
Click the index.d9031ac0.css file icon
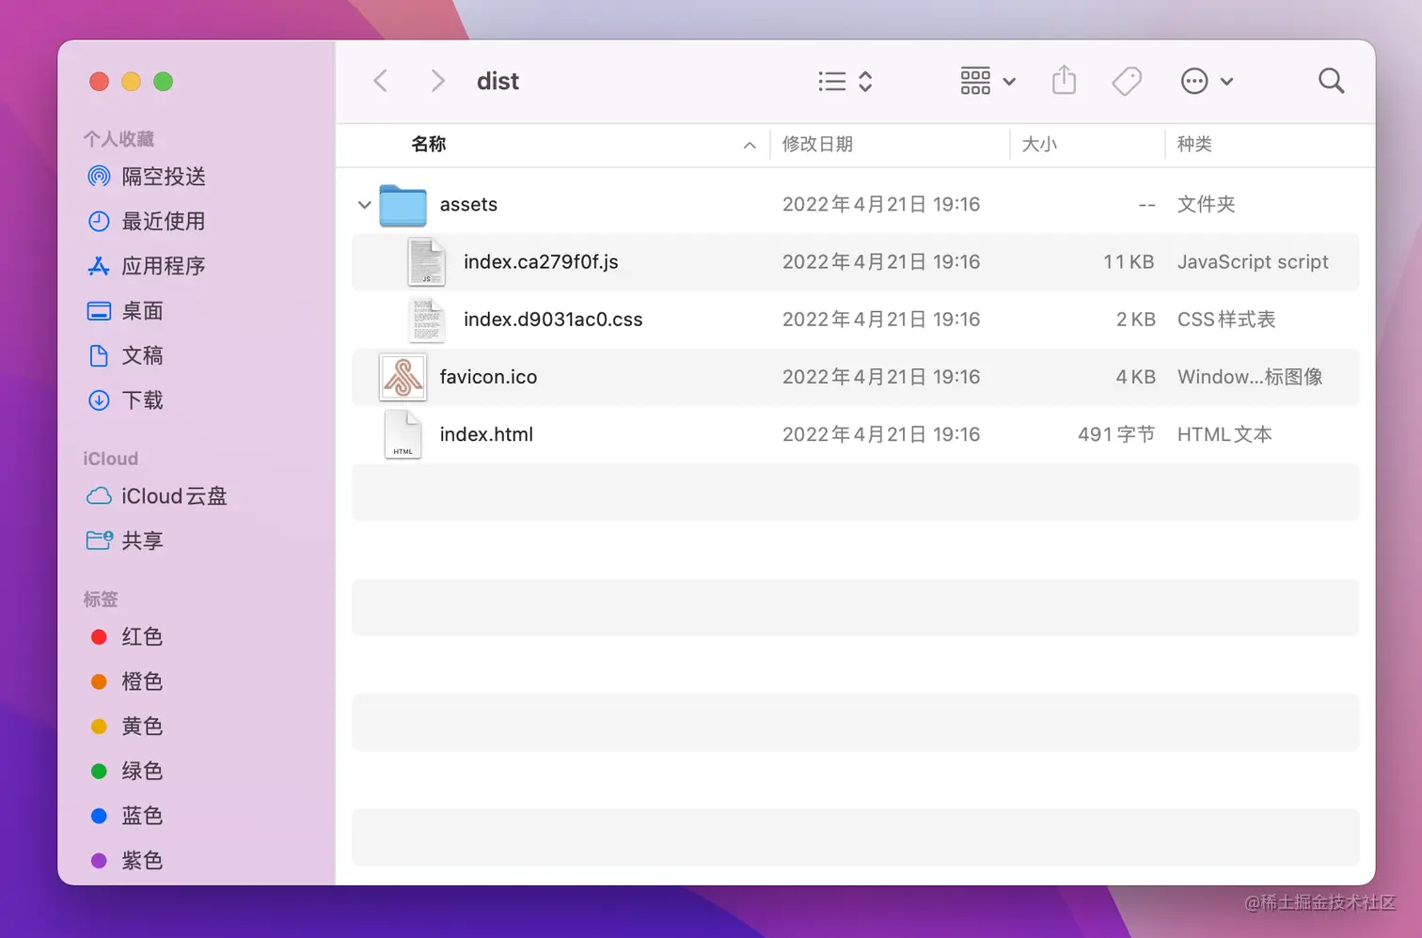426,320
